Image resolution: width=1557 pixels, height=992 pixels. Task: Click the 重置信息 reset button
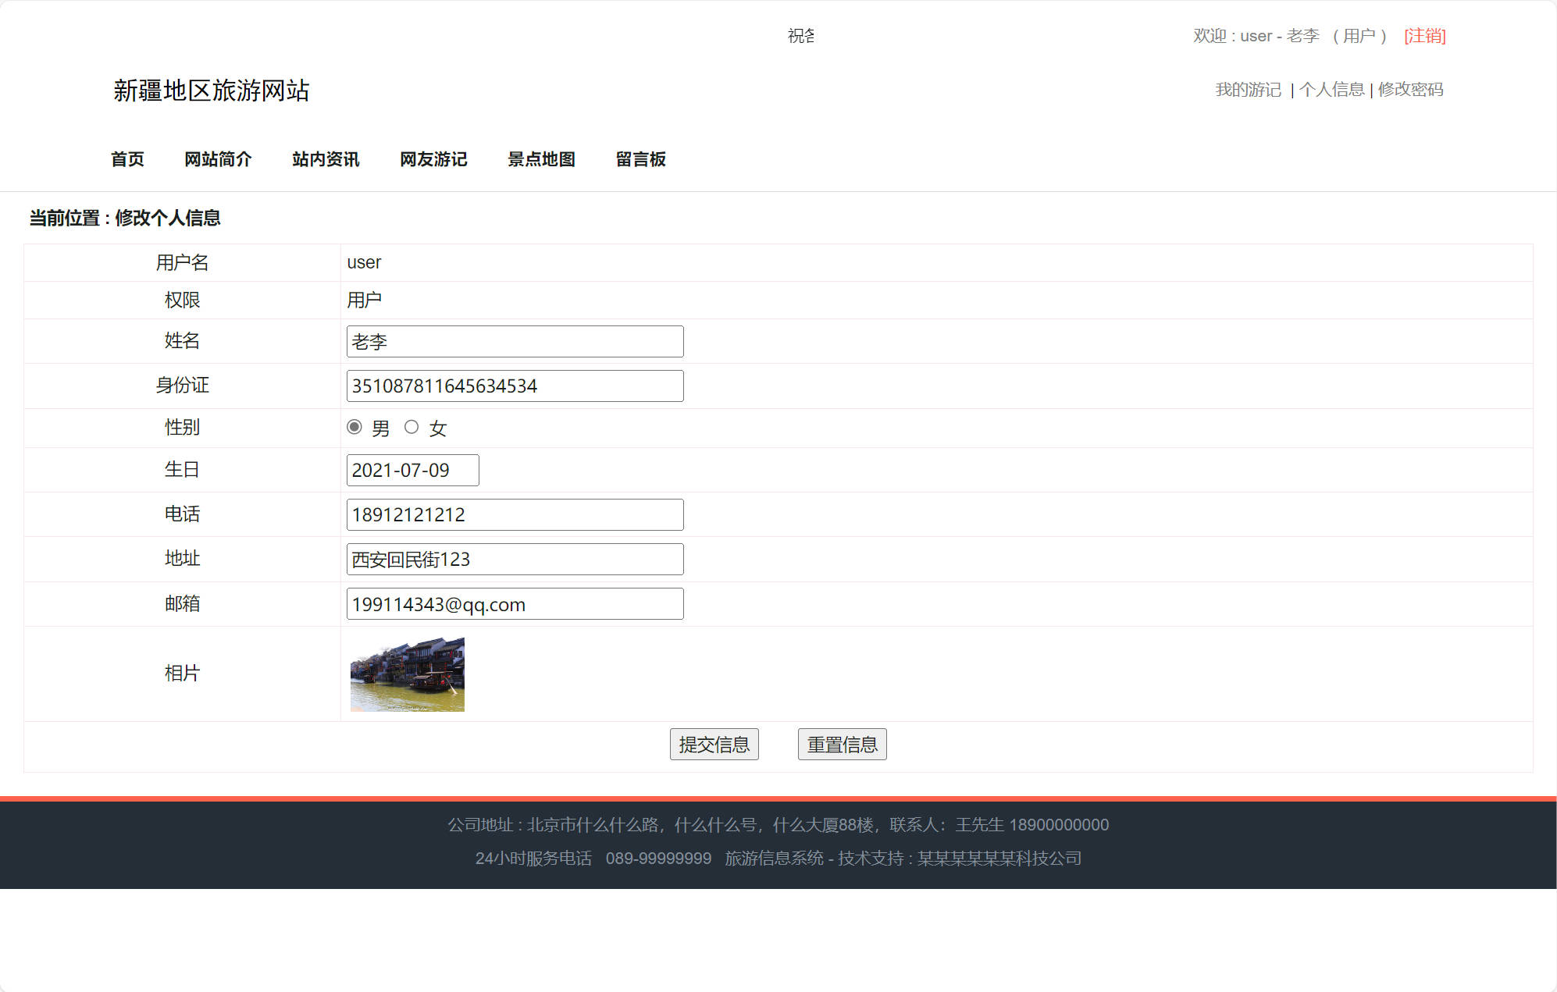point(842,744)
